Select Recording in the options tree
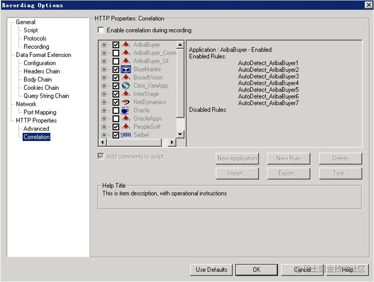Screen dimensions: 374x282 tap(36, 47)
